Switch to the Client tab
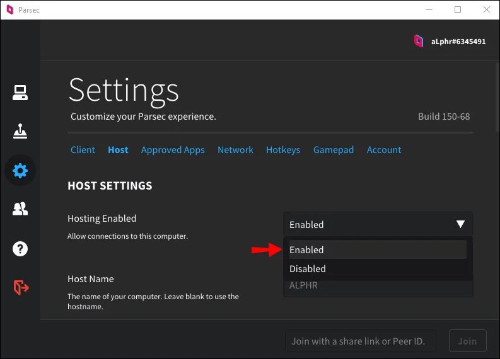 click(x=83, y=150)
